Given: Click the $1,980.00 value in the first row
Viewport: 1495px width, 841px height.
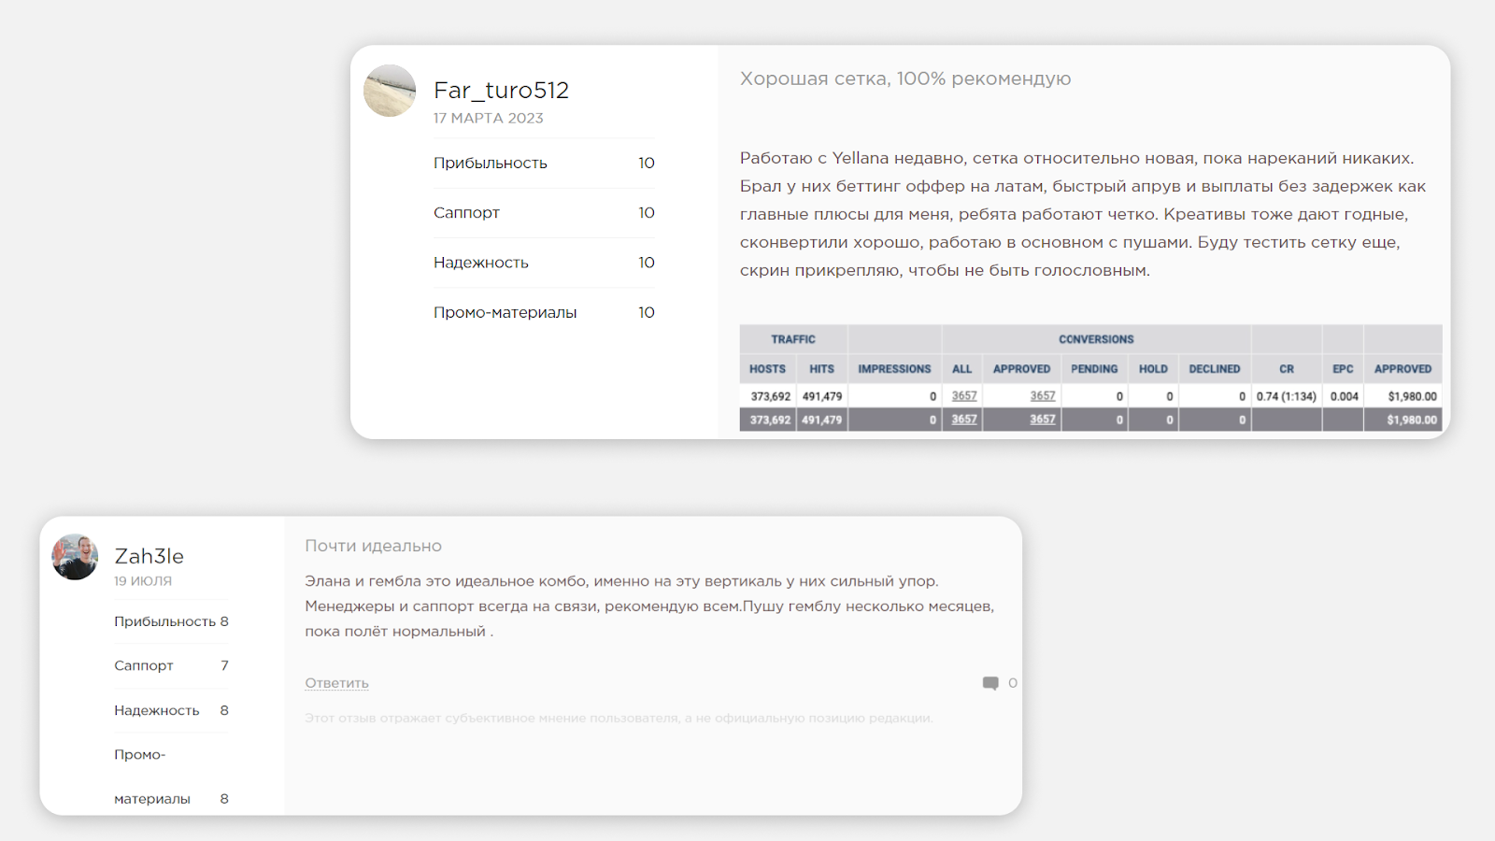Looking at the screenshot, I should [x=1412, y=396].
